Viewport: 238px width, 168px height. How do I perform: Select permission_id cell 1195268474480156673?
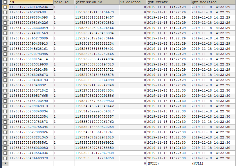point(97,12)
